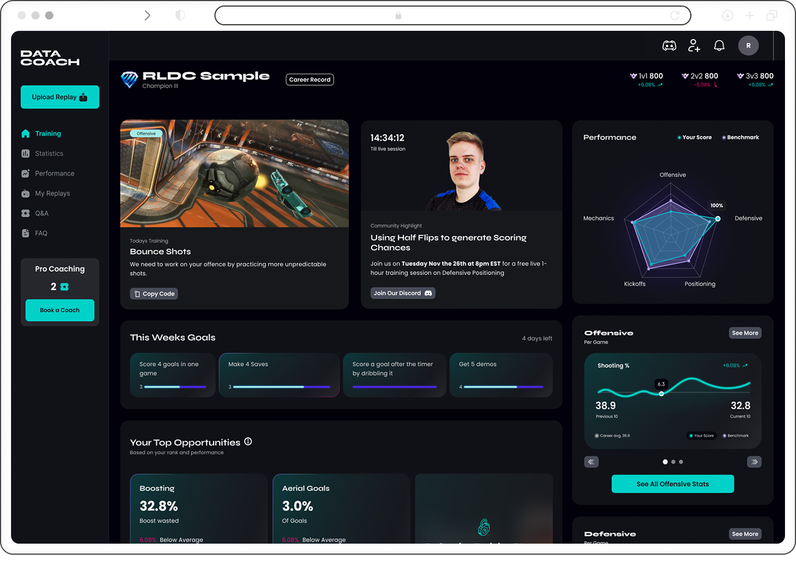
Task: Advance the Offensive stats carousel with right arrows
Action: tap(754, 462)
